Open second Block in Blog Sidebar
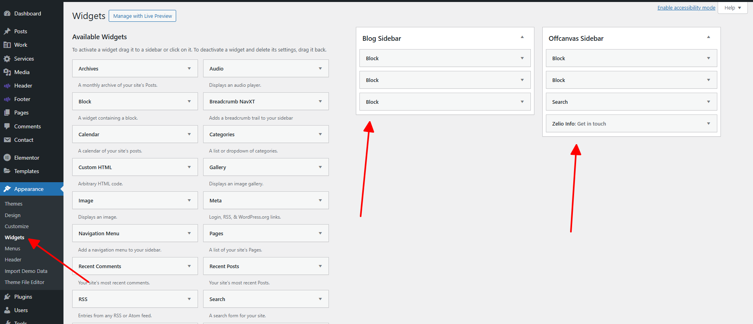This screenshot has height=324, width=753. click(445, 80)
